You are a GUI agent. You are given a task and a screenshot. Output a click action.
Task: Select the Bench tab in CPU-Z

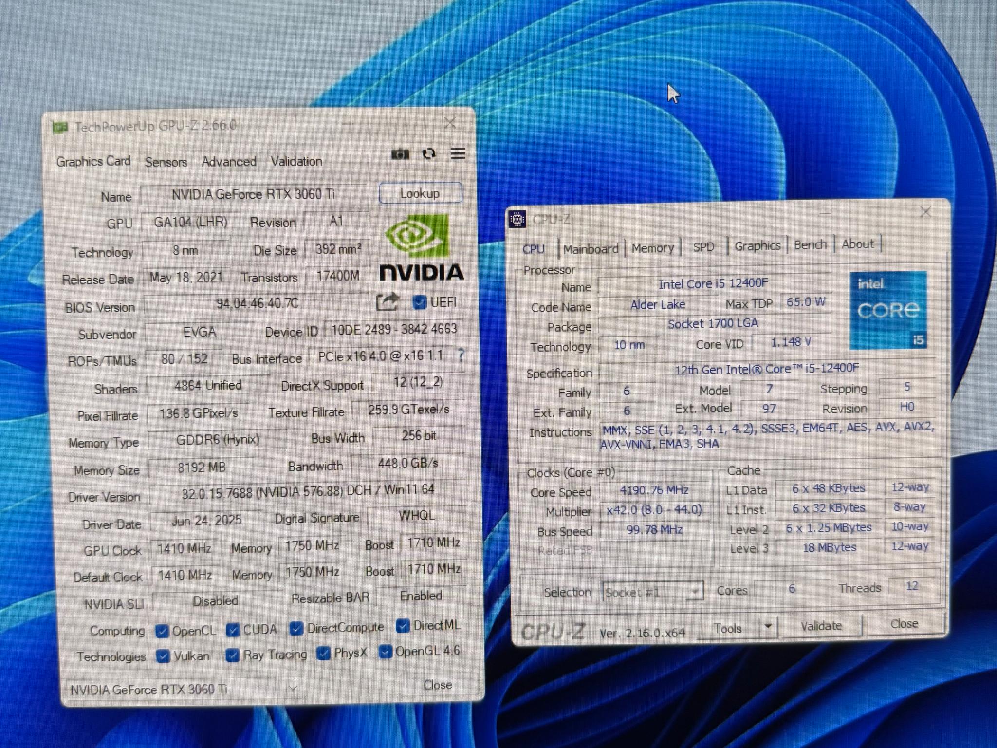[810, 244]
